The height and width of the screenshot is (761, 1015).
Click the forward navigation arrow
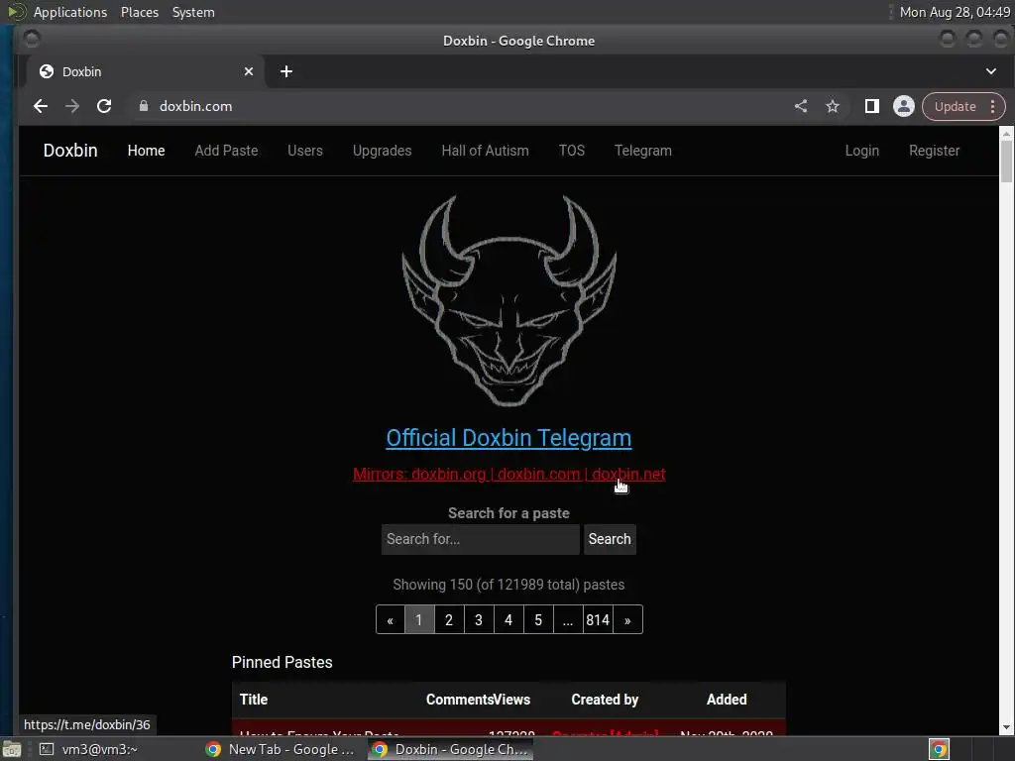71,106
